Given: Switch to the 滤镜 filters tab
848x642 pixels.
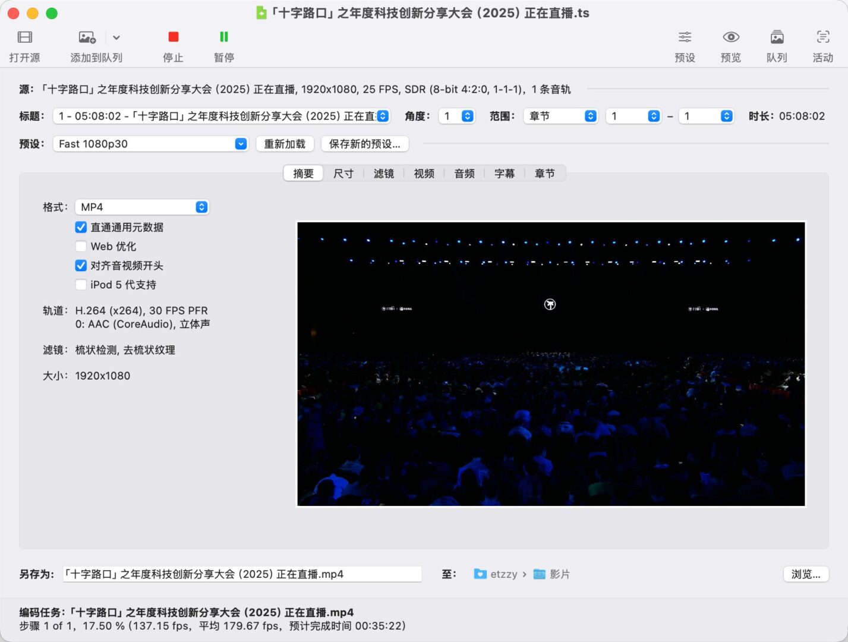Looking at the screenshot, I should pyautogui.click(x=384, y=174).
